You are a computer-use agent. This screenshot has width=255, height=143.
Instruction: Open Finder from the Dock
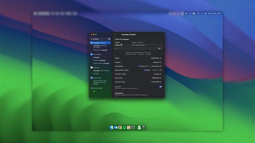pyautogui.click(x=111, y=128)
